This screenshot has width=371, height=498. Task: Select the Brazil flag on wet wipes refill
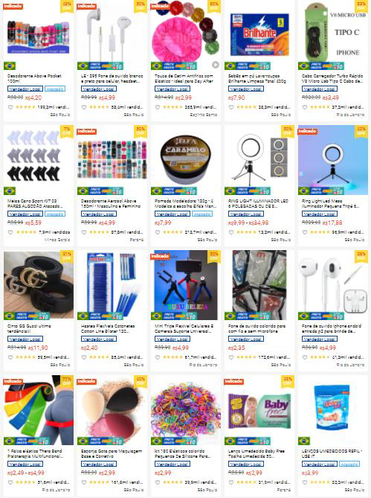point(304,441)
